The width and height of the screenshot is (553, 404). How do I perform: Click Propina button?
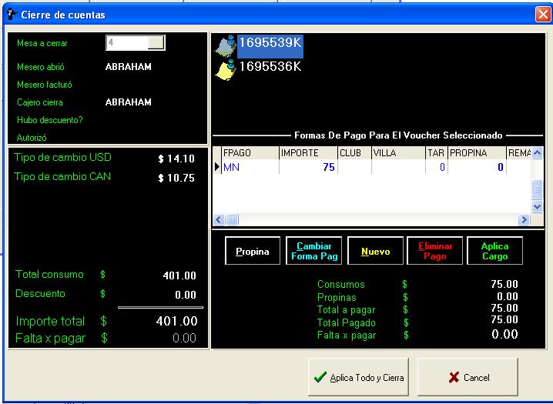pos(253,251)
